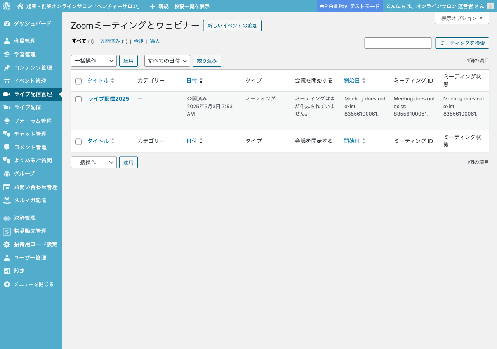Tick the select-all checkbox in table footer

point(78,142)
